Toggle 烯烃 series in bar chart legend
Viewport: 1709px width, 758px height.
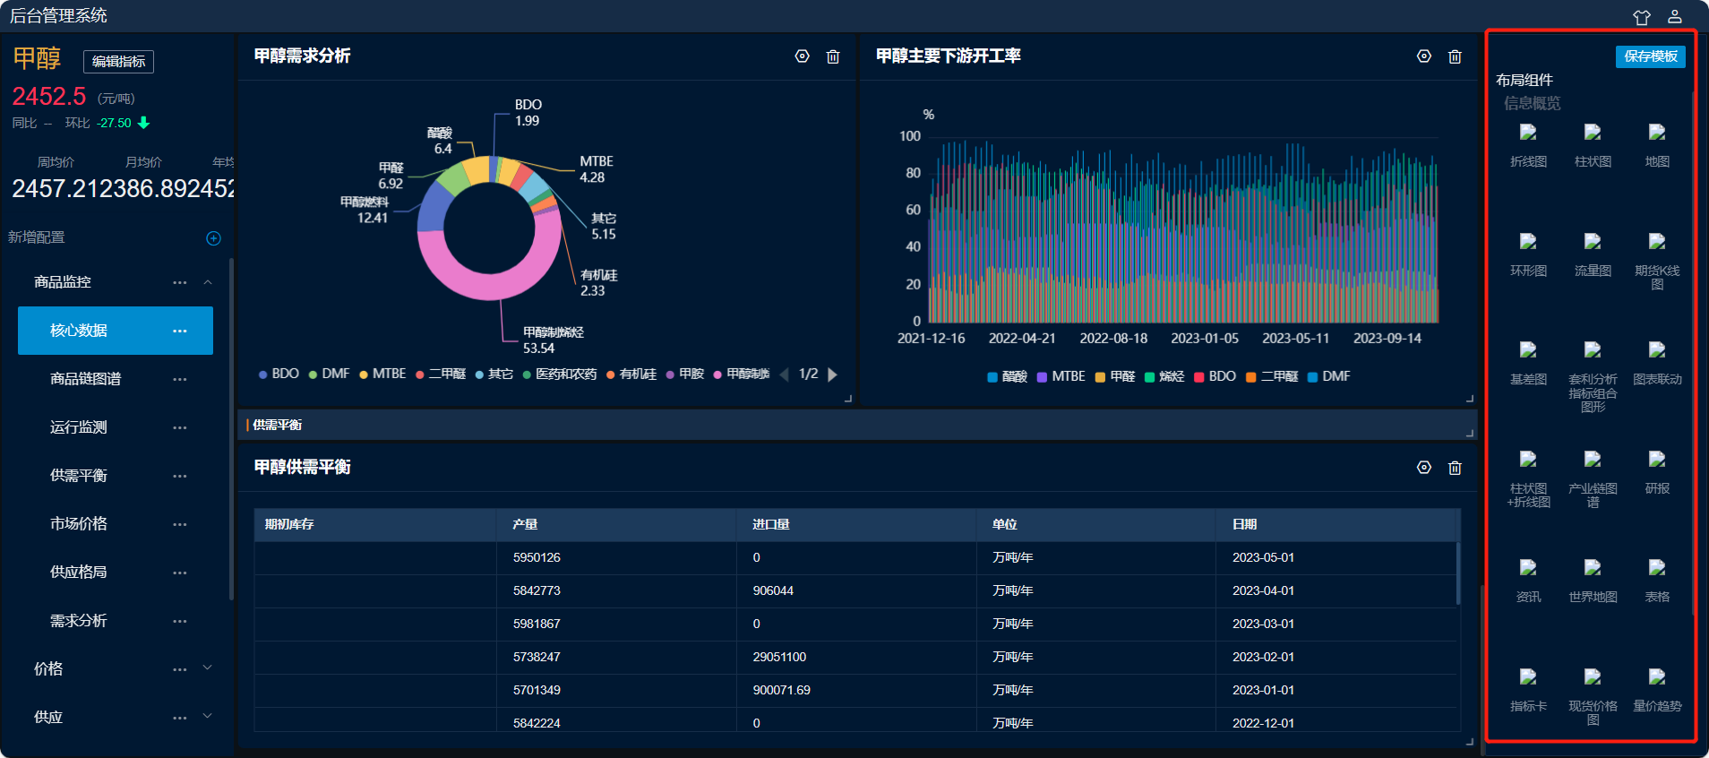pyautogui.click(x=1164, y=376)
